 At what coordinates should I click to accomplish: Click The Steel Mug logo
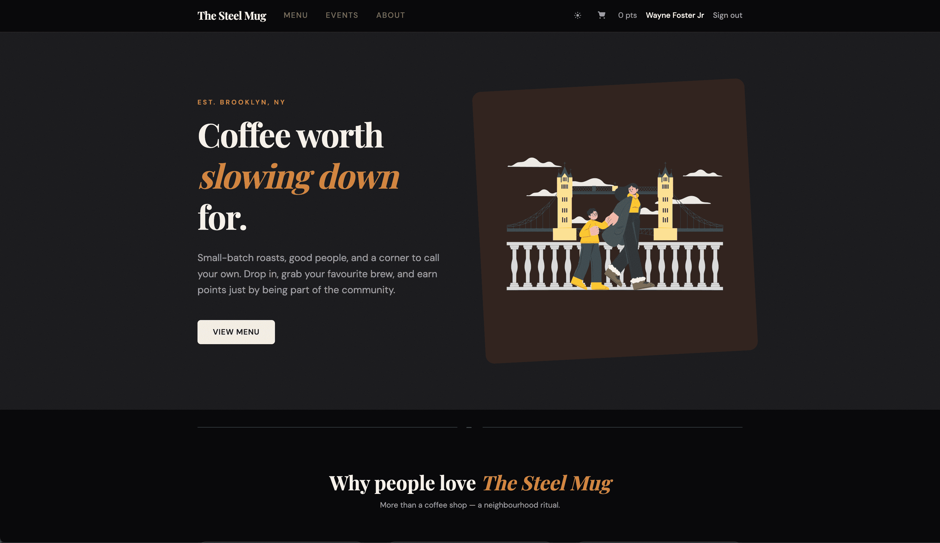pos(232,16)
